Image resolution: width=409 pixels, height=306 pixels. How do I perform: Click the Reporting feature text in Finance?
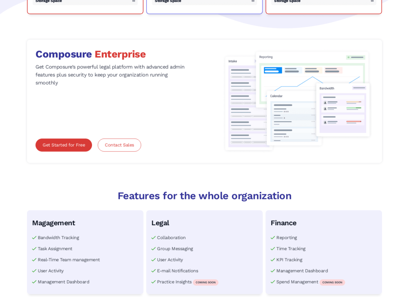click(287, 237)
